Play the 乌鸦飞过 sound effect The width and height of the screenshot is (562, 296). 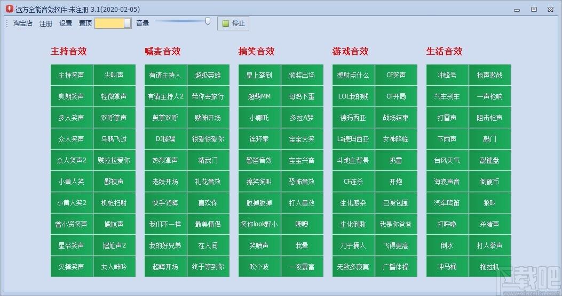114,139
